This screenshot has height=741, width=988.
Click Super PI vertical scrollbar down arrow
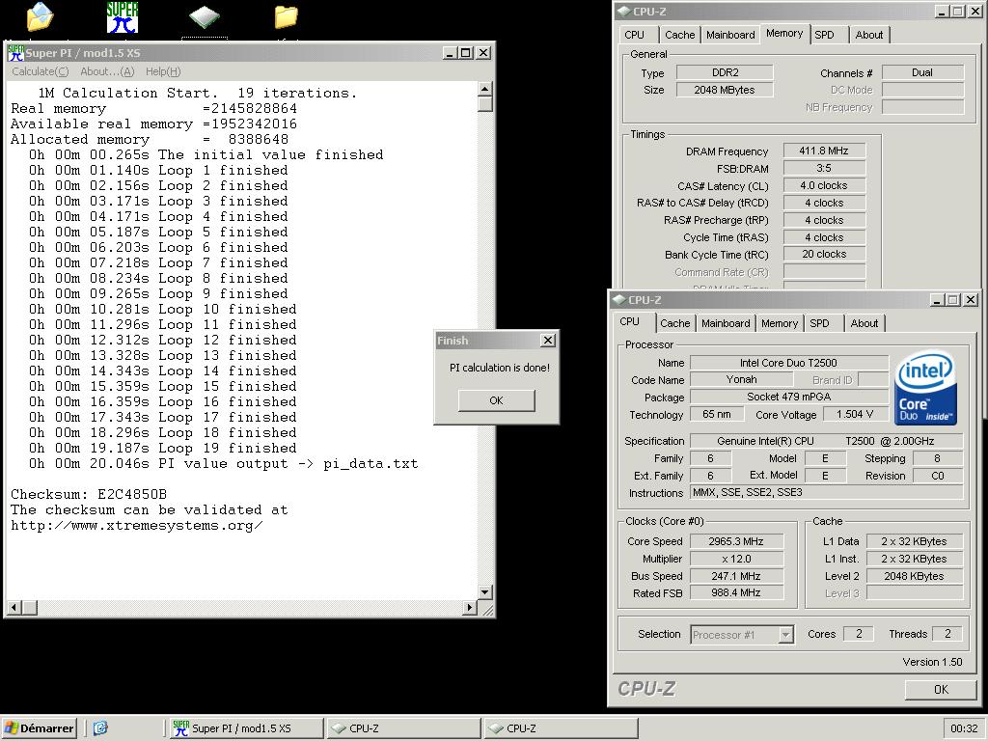484,592
